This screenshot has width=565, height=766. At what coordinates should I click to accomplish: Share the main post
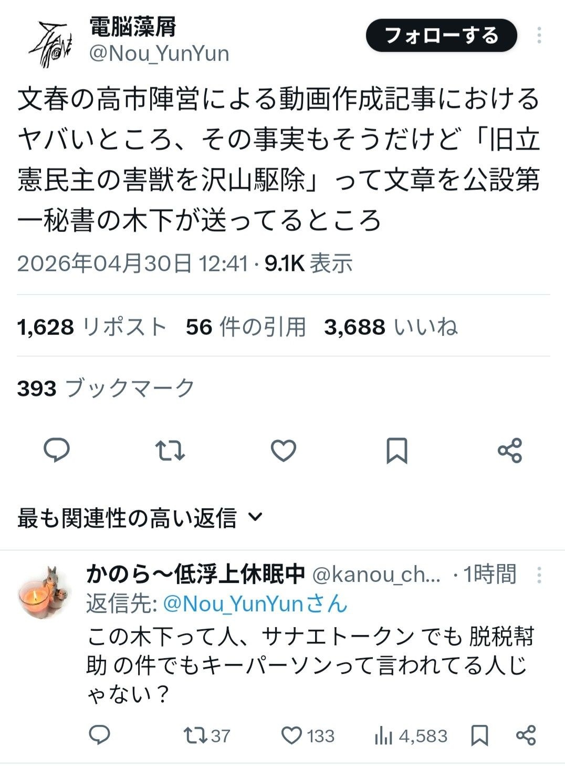pyautogui.click(x=509, y=451)
